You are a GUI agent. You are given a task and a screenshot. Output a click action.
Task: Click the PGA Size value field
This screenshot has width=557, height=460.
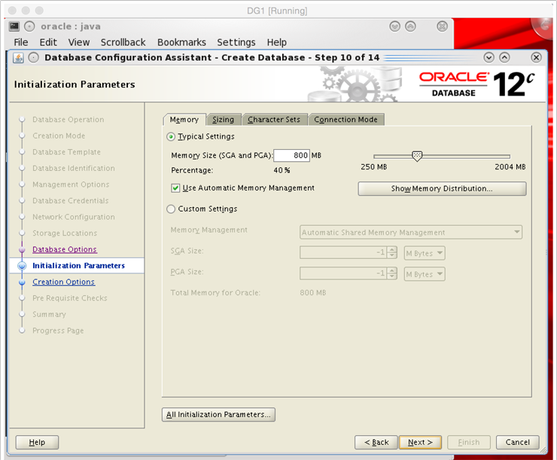[x=343, y=274]
